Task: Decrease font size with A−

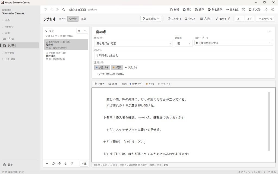Action: pyautogui.click(x=239, y=19)
